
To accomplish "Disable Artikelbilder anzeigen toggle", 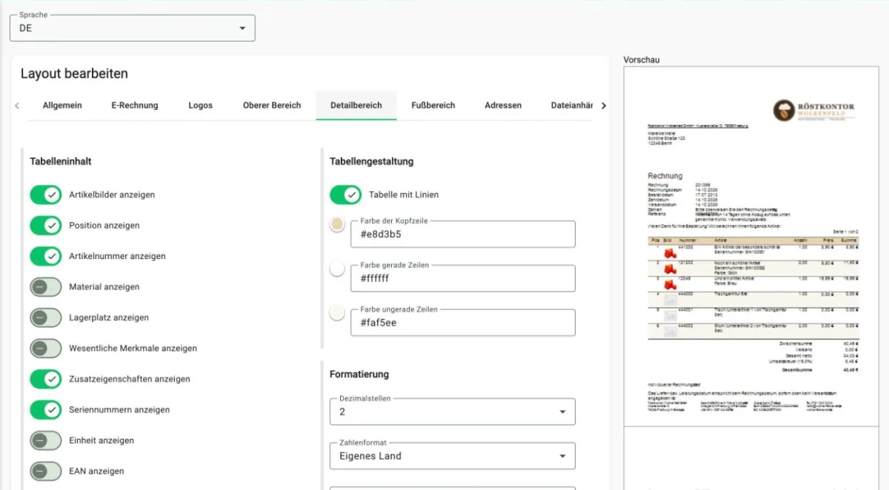I will pos(46,195).
